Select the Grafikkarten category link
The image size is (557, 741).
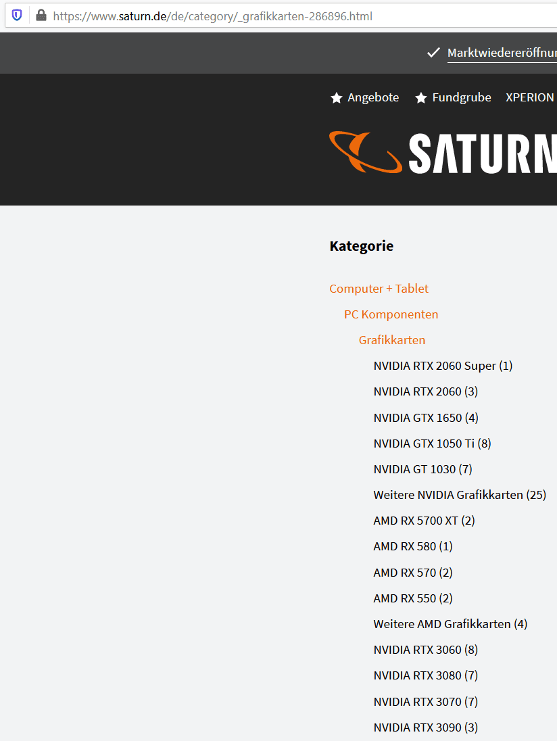pyautogui.click(x=392, y=340)
